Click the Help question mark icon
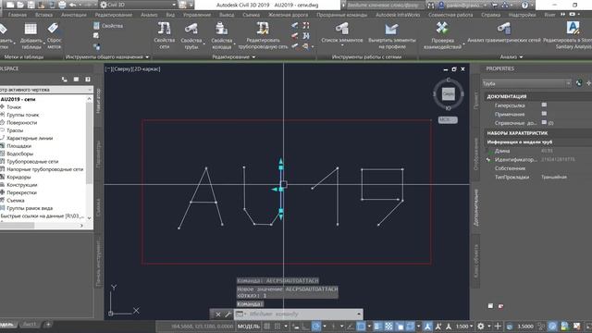 click(x=524, y=5)
